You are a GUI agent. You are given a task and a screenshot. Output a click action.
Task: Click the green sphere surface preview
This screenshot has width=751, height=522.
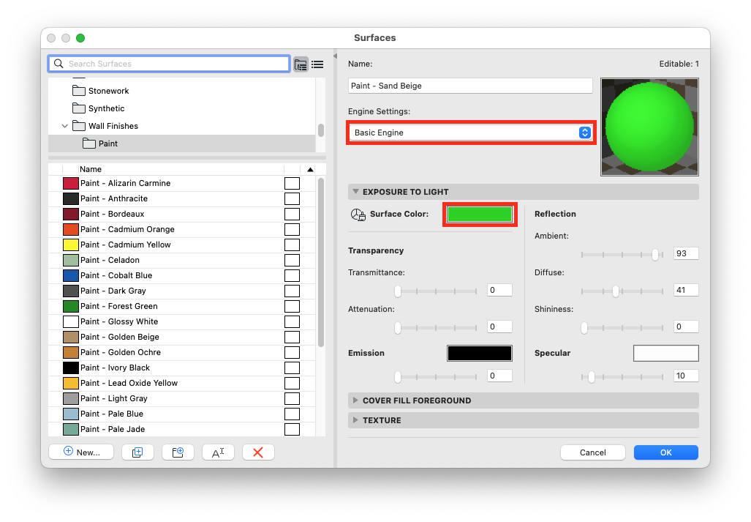pyautogui.click(x=649, y=127)
